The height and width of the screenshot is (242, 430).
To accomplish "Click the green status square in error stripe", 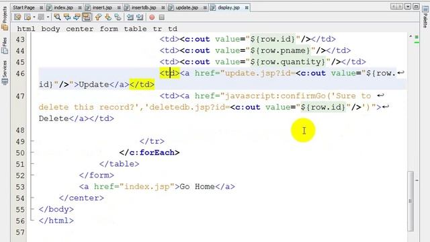I will pyautogui.click(x=417, y=37).
